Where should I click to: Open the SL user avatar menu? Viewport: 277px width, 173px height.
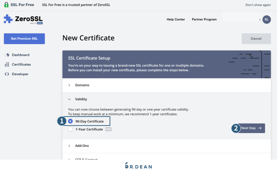pos(266,19)
